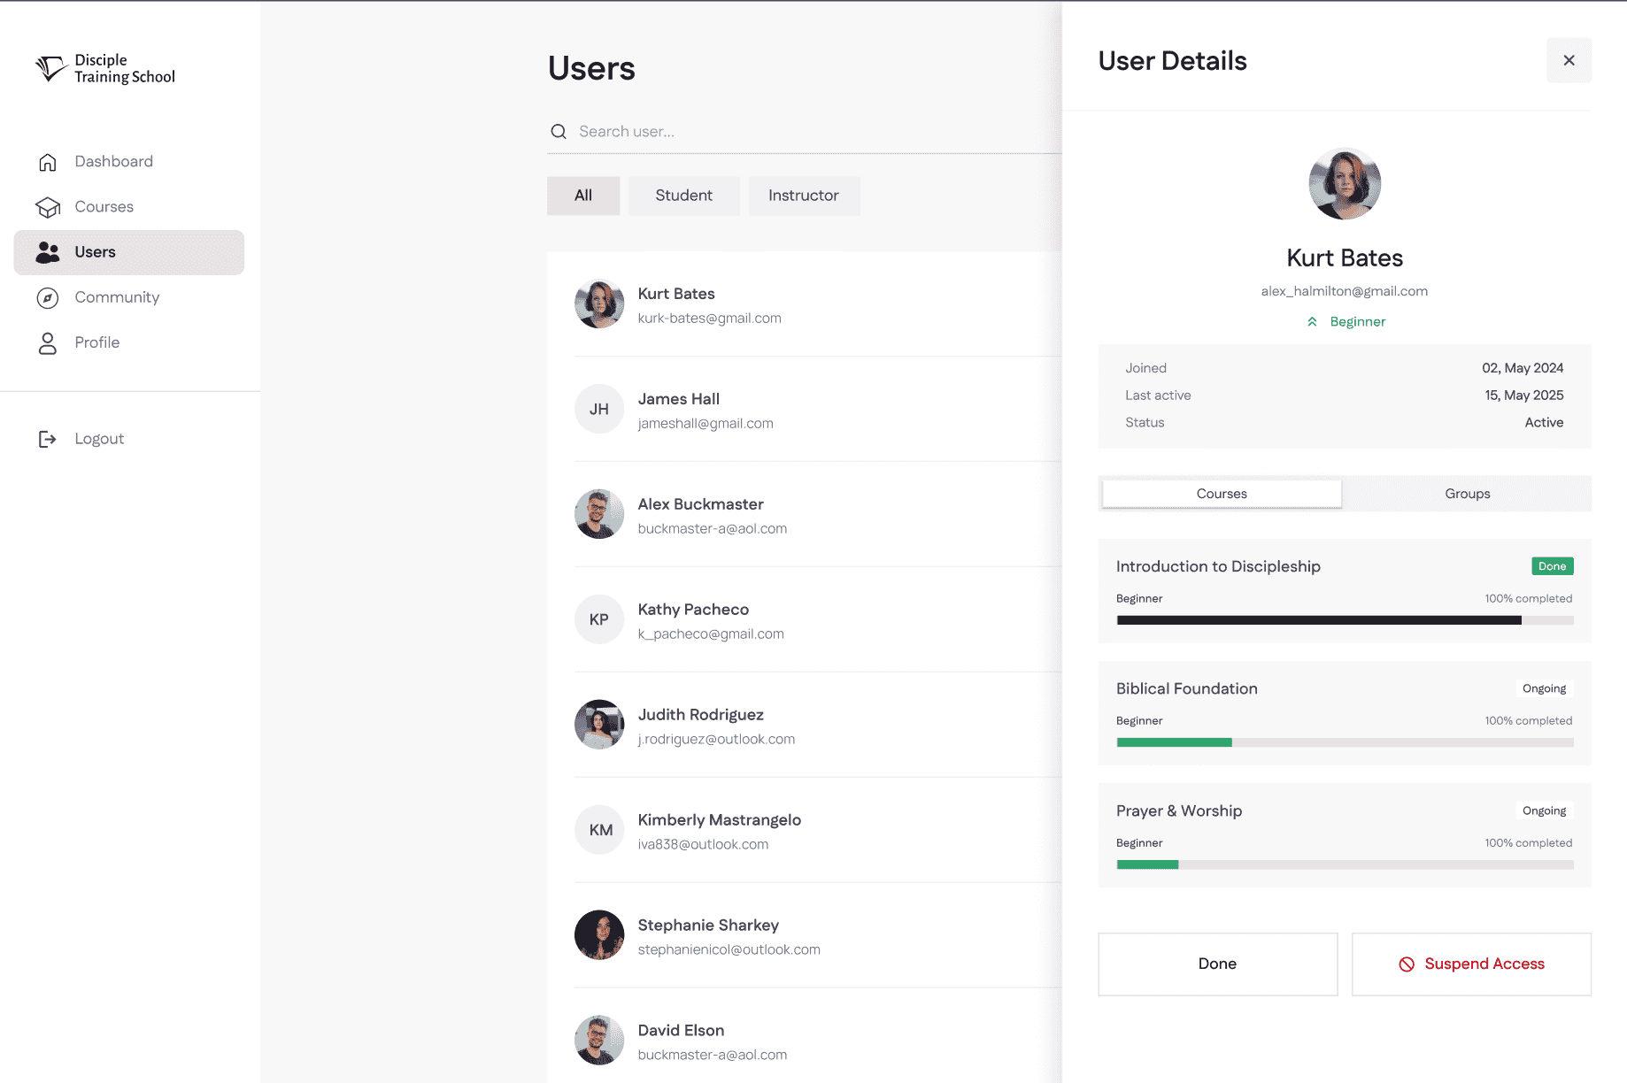The height and width of the screenshot is (1083, 1627).
Task: Switch to the Courses tab in User Details
Action: 1222,494
